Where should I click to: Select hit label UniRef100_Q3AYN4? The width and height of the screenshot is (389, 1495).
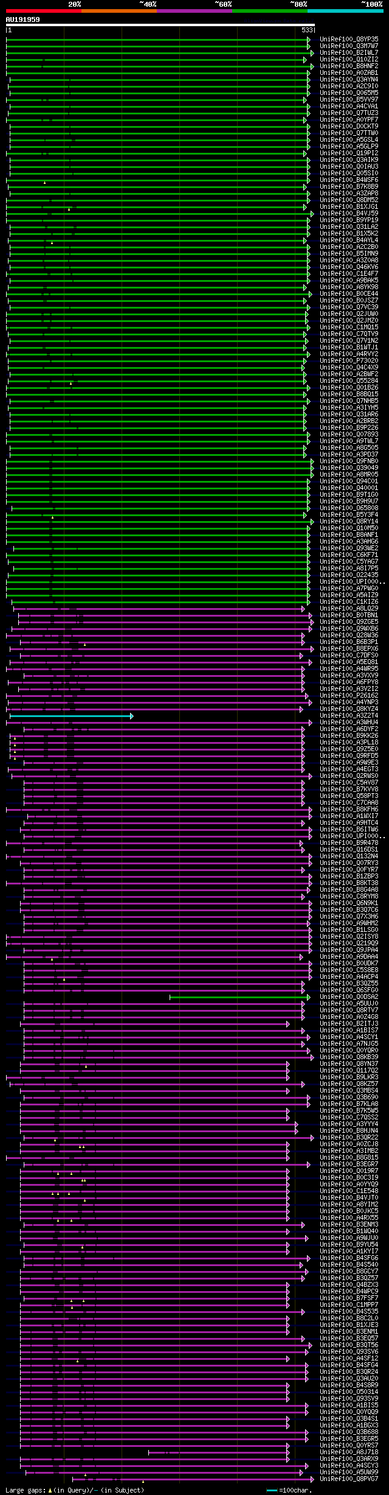coord(349,80)
